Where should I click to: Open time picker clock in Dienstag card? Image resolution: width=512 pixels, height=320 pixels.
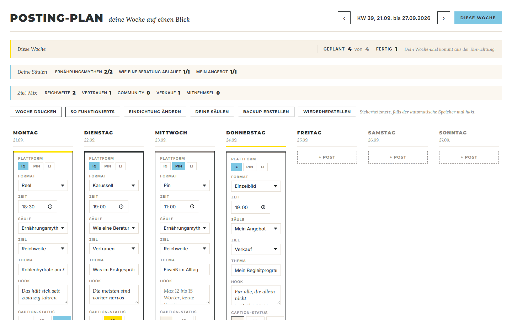[121, 207]
